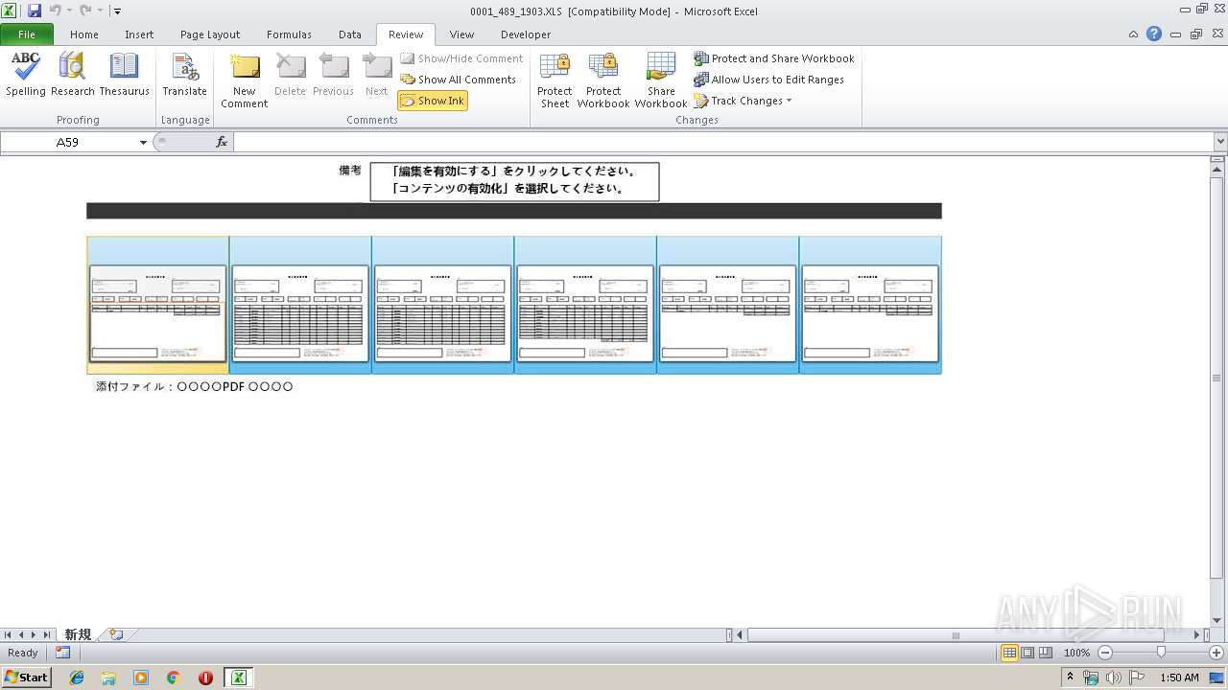
Task: Open the Windows Start menu
Action: click(27, 677)
